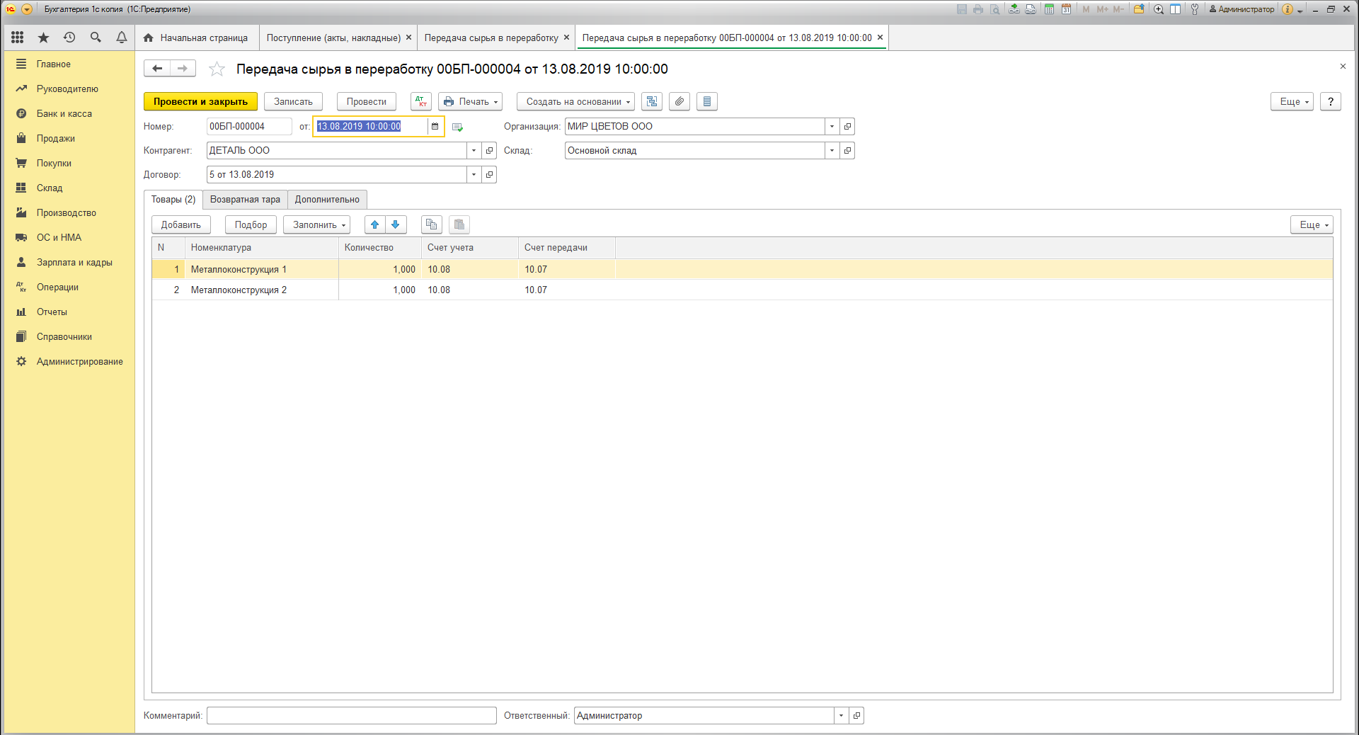The height and width of the screenshot is (735, 1359).
Task: Select the Товары (2) tab
Action: [173, 200]
